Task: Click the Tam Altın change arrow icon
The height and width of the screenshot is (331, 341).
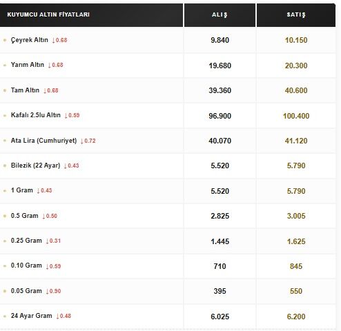Action: [x=45, y=91]
